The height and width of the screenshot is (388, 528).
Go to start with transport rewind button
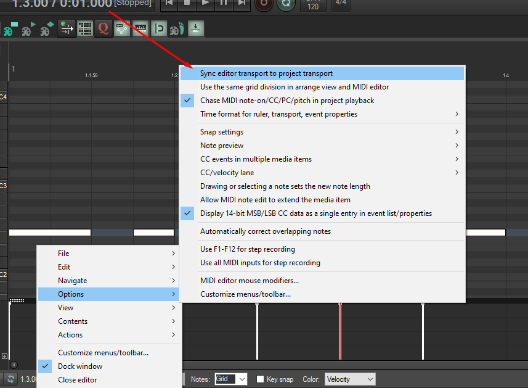[x=169, y=4]
